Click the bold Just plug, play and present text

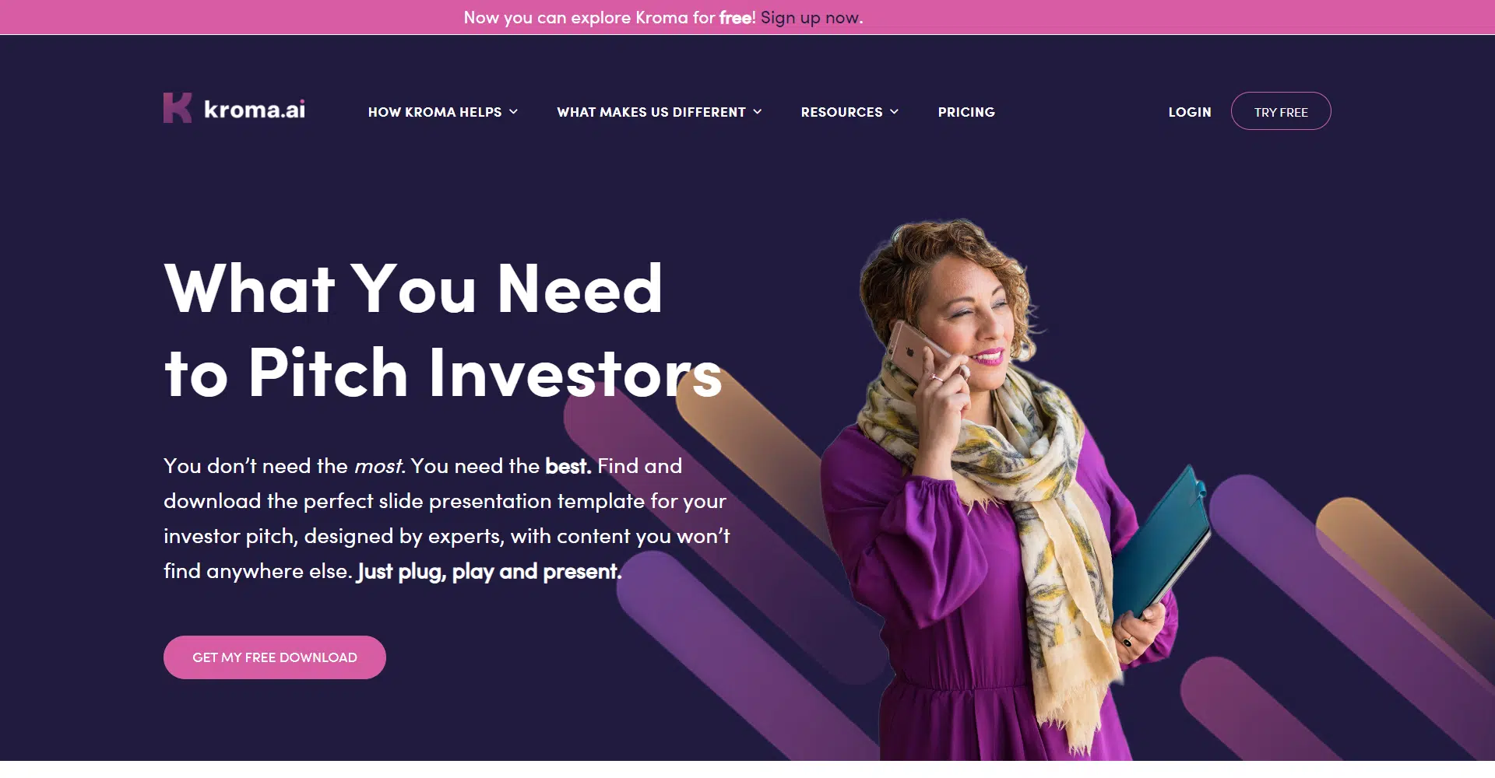[x=489, y=572]
